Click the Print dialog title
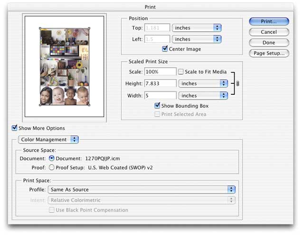Image resolution: width=302 pixels, height=236 pixels. click(x=150, y=7)
